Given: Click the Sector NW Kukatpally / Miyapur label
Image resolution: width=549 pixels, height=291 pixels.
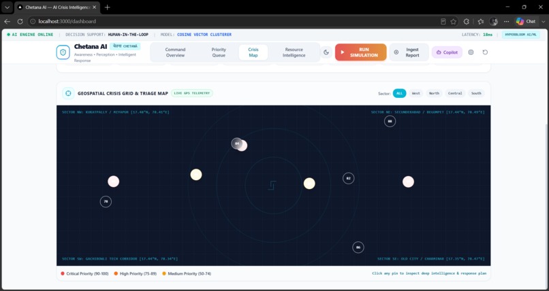Looking at the screenshot, I should 116,112.
